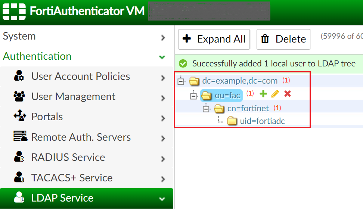This screenshot has height=209, width=363.
Task: Click the FortiAuthenticator logo icon
Action: 14,12
